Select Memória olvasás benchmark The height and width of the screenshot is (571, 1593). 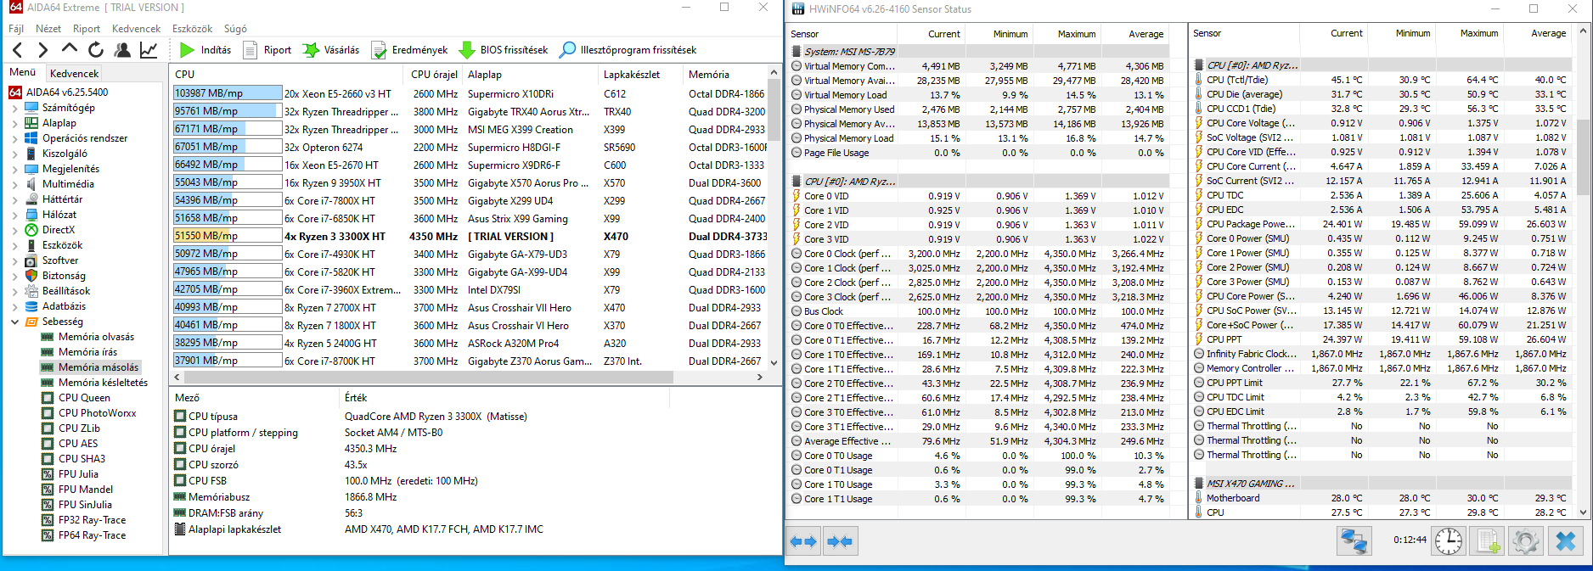click(96, 337)
